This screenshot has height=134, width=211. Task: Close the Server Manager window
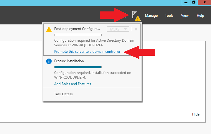pyautogui.click(x=204, y=2)
